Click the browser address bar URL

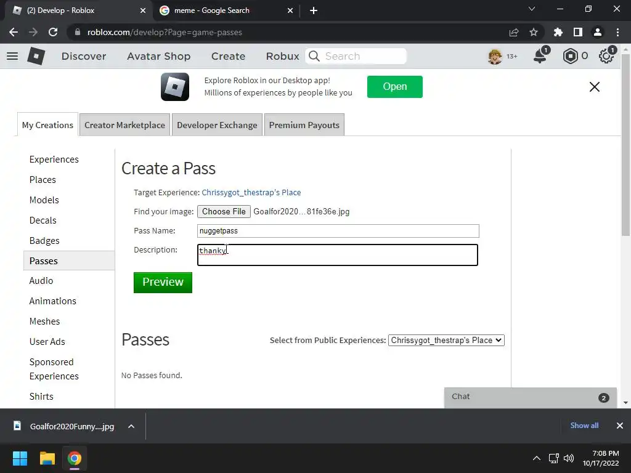165,32
